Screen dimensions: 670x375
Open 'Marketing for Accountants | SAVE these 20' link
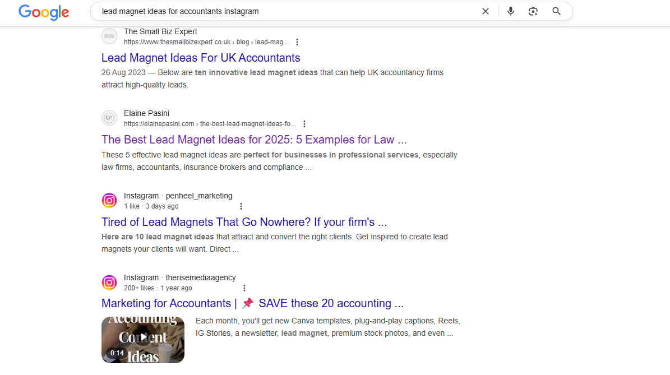point(252,303)
